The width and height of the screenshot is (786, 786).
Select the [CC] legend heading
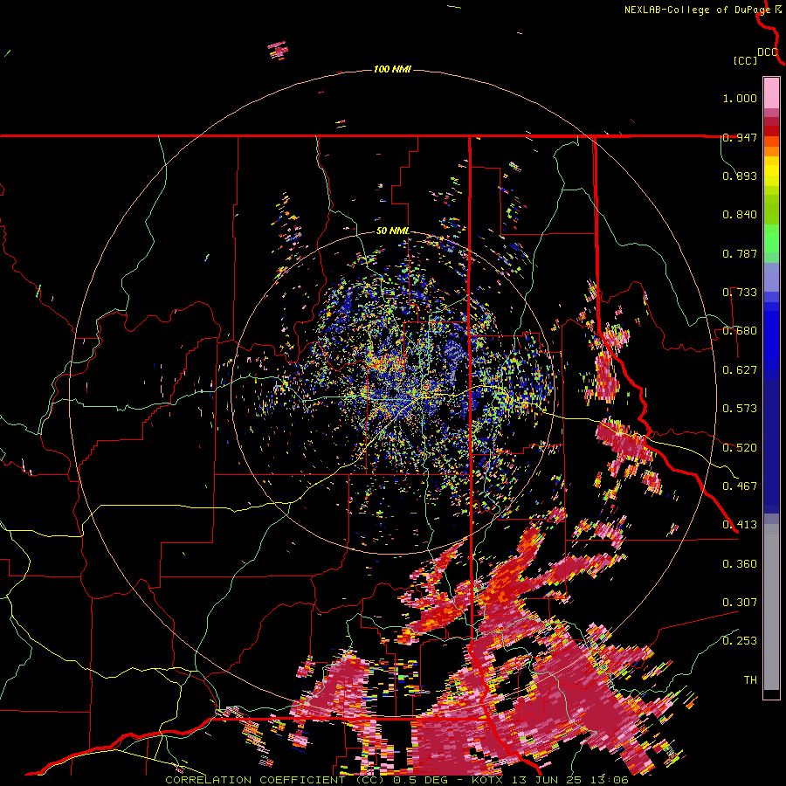[x=745, y=60]
